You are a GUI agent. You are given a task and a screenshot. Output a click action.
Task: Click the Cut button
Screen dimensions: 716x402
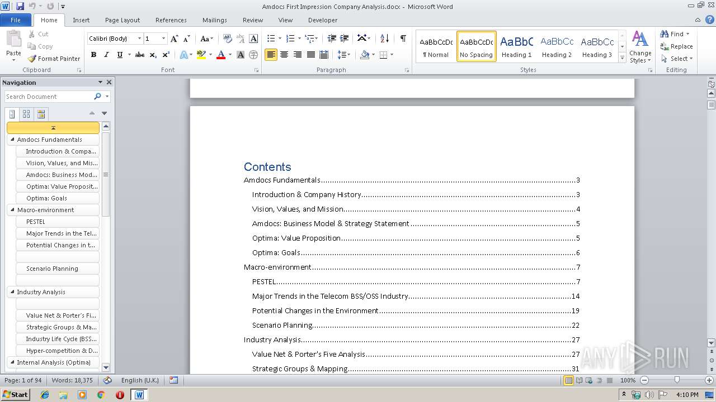coord(39,34)
